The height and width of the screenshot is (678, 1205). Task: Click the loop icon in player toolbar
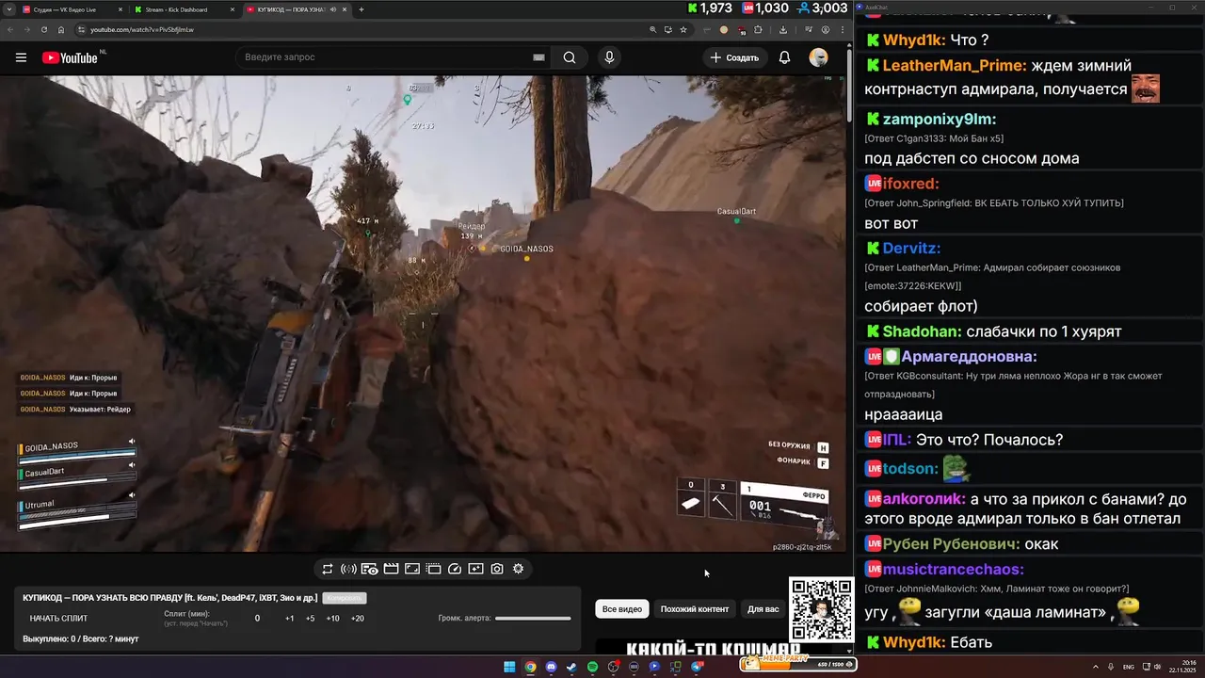pyautogui.click(x=328, y=569)
